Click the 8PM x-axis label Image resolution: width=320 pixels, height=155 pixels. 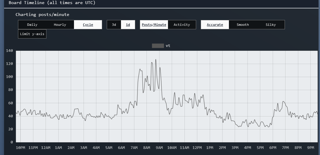[298, 148]
